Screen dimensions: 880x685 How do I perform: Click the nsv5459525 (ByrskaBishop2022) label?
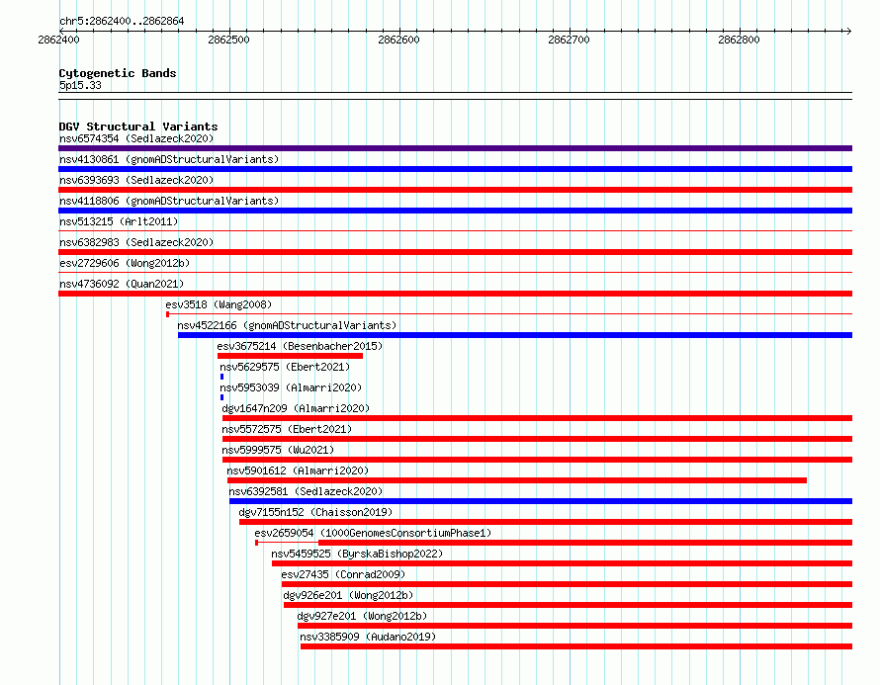[357, 554]
